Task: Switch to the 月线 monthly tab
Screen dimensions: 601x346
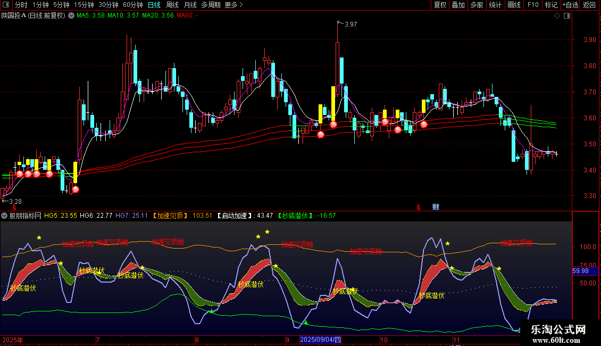Action: click(190, 5)
